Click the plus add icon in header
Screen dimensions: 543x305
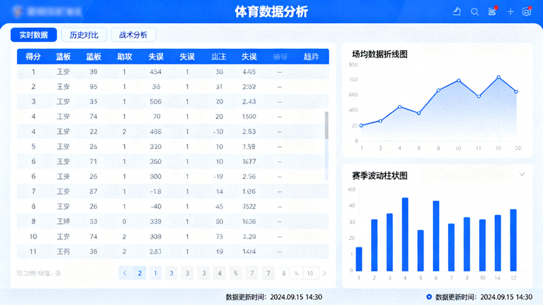[x=510, y=12]
